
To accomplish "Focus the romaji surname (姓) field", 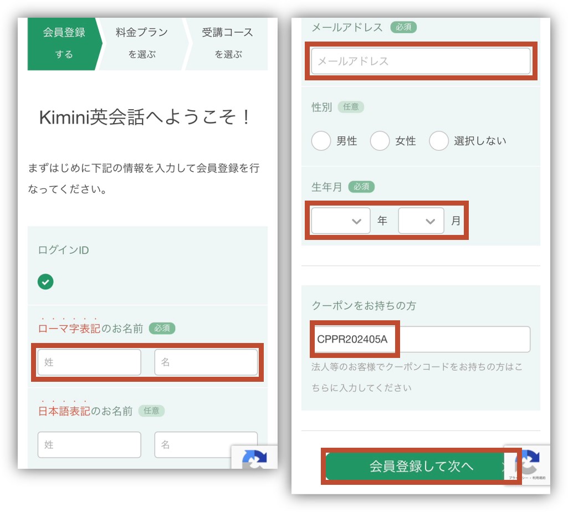I will (89, 362).
